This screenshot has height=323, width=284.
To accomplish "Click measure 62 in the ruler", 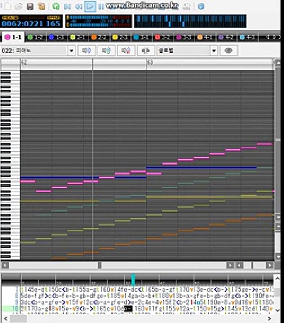I will (24, 62).
